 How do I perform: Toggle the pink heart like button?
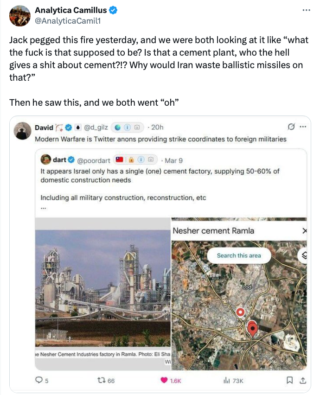(x=163, y=380)
